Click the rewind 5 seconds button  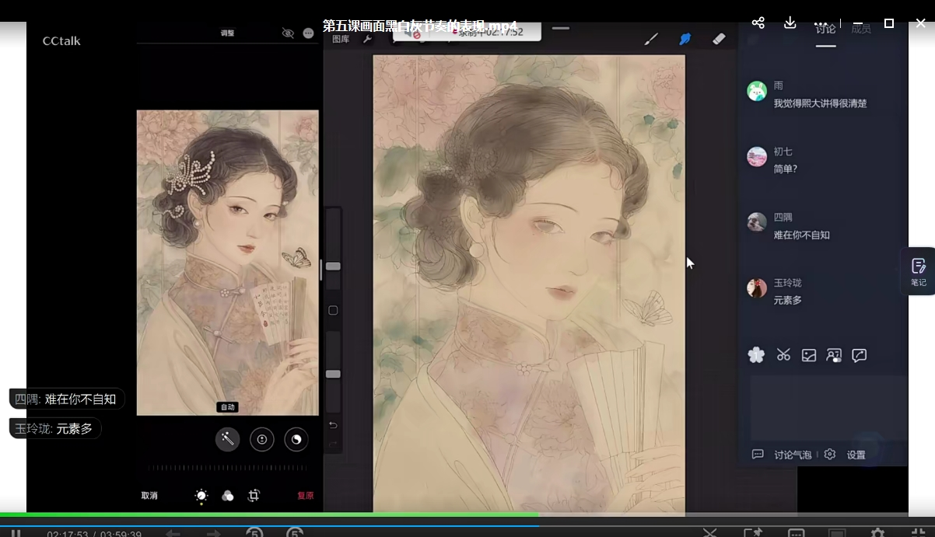(254, 533)
